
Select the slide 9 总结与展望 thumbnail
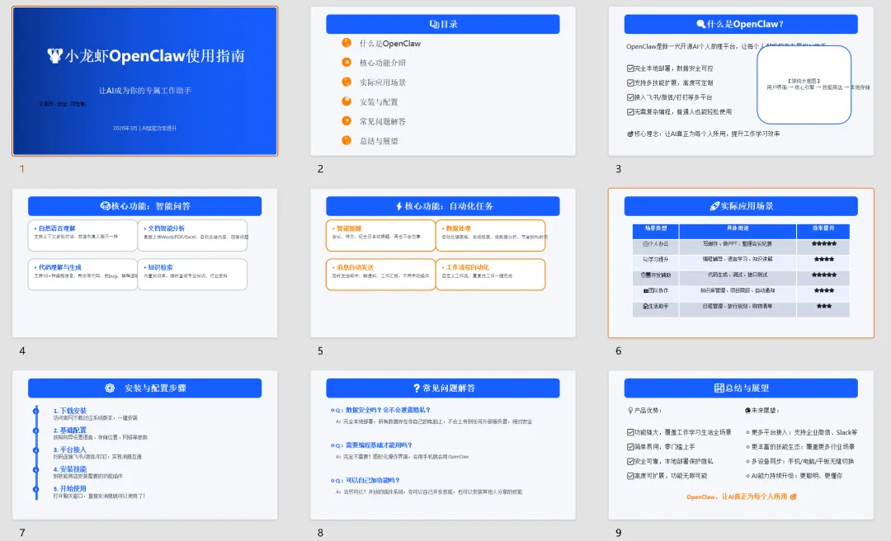coord(741,445)
